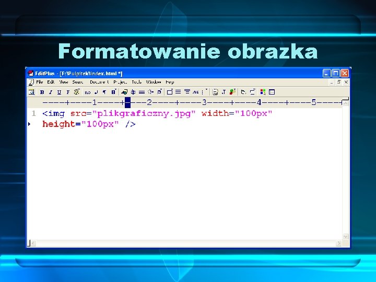Open the Tools menu
Image resolution: width=376 pixels, height=282 pixels.
click(x=137, y=82)
